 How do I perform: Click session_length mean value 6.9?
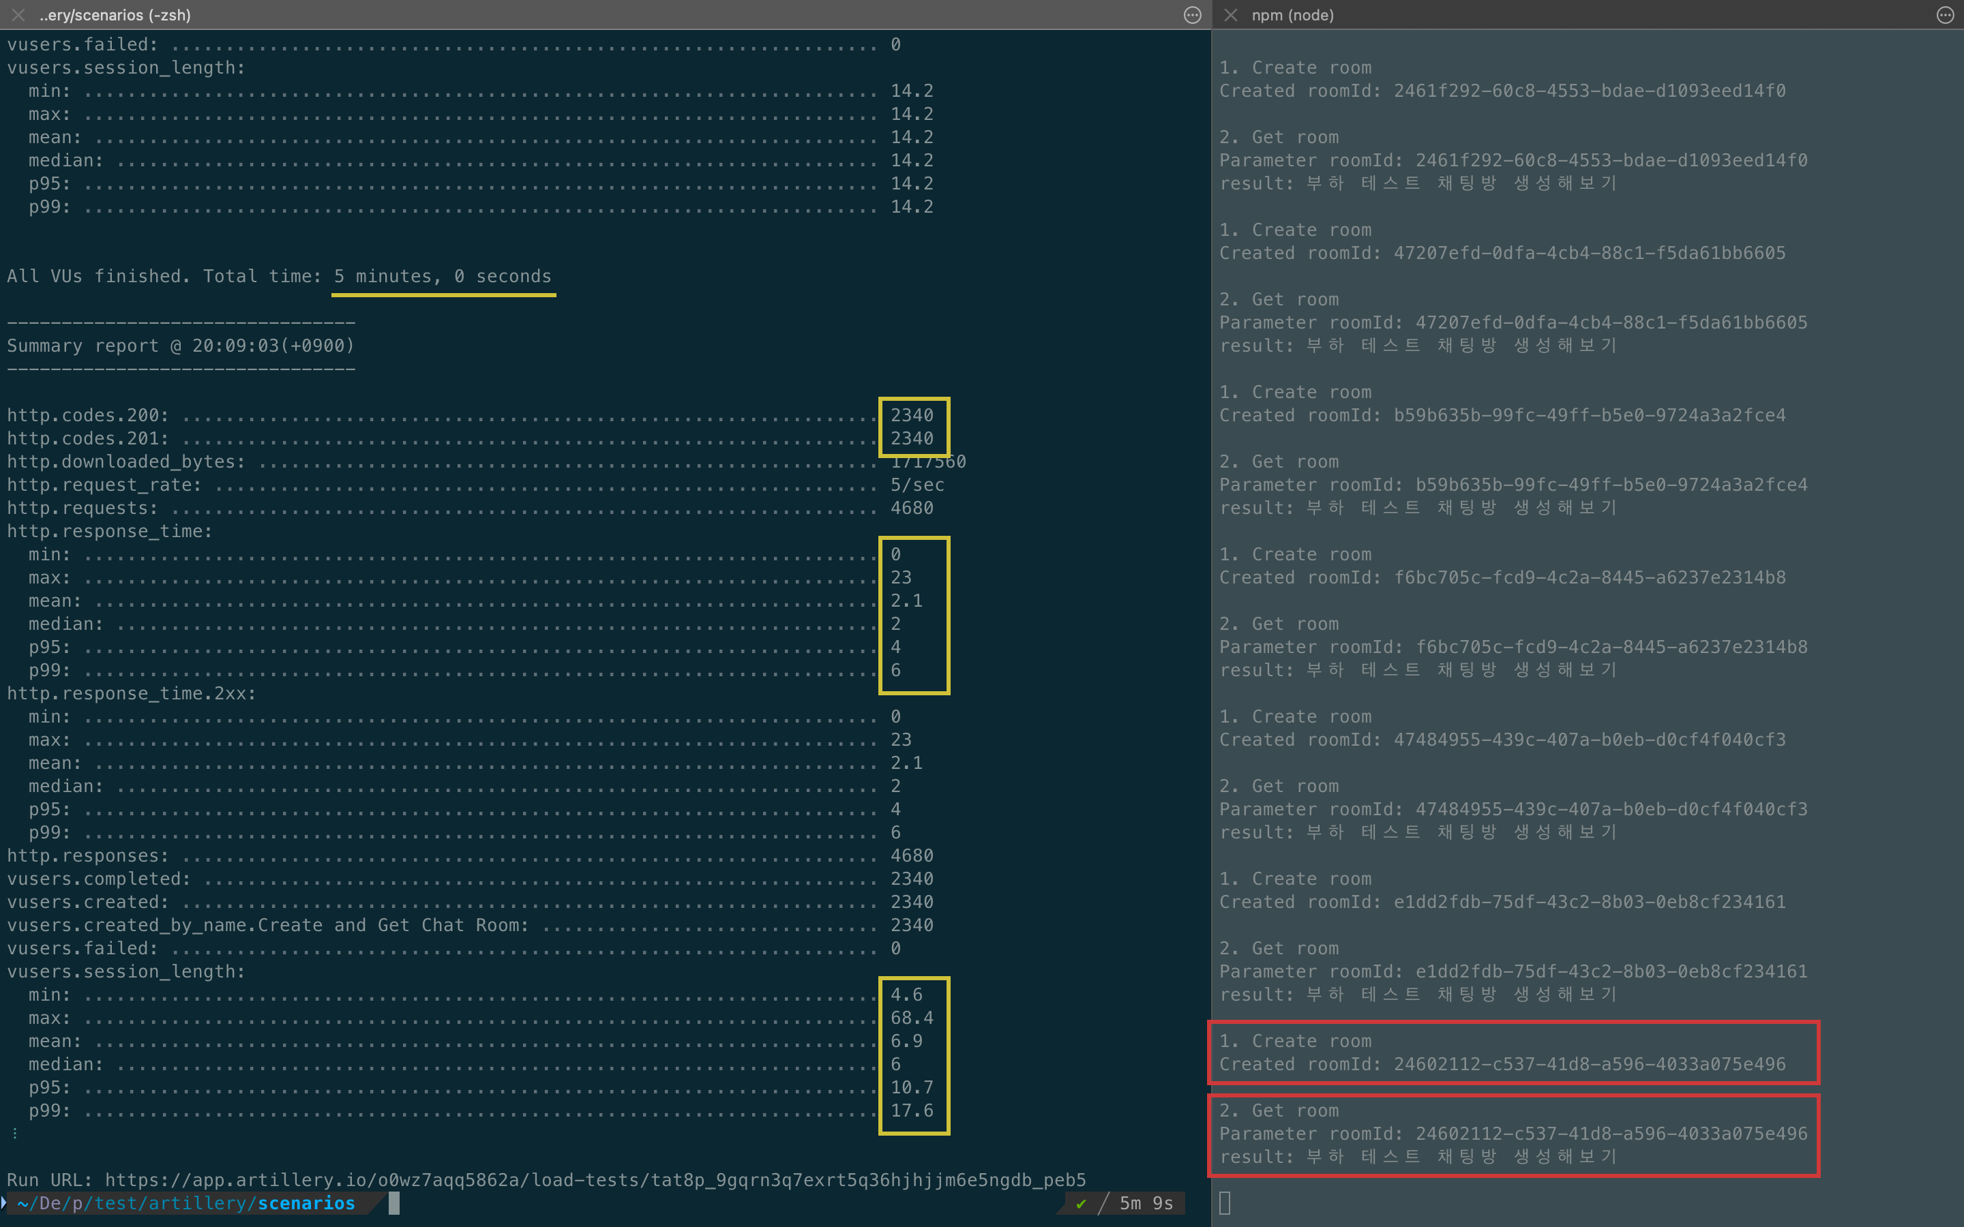click(906, 1041)
